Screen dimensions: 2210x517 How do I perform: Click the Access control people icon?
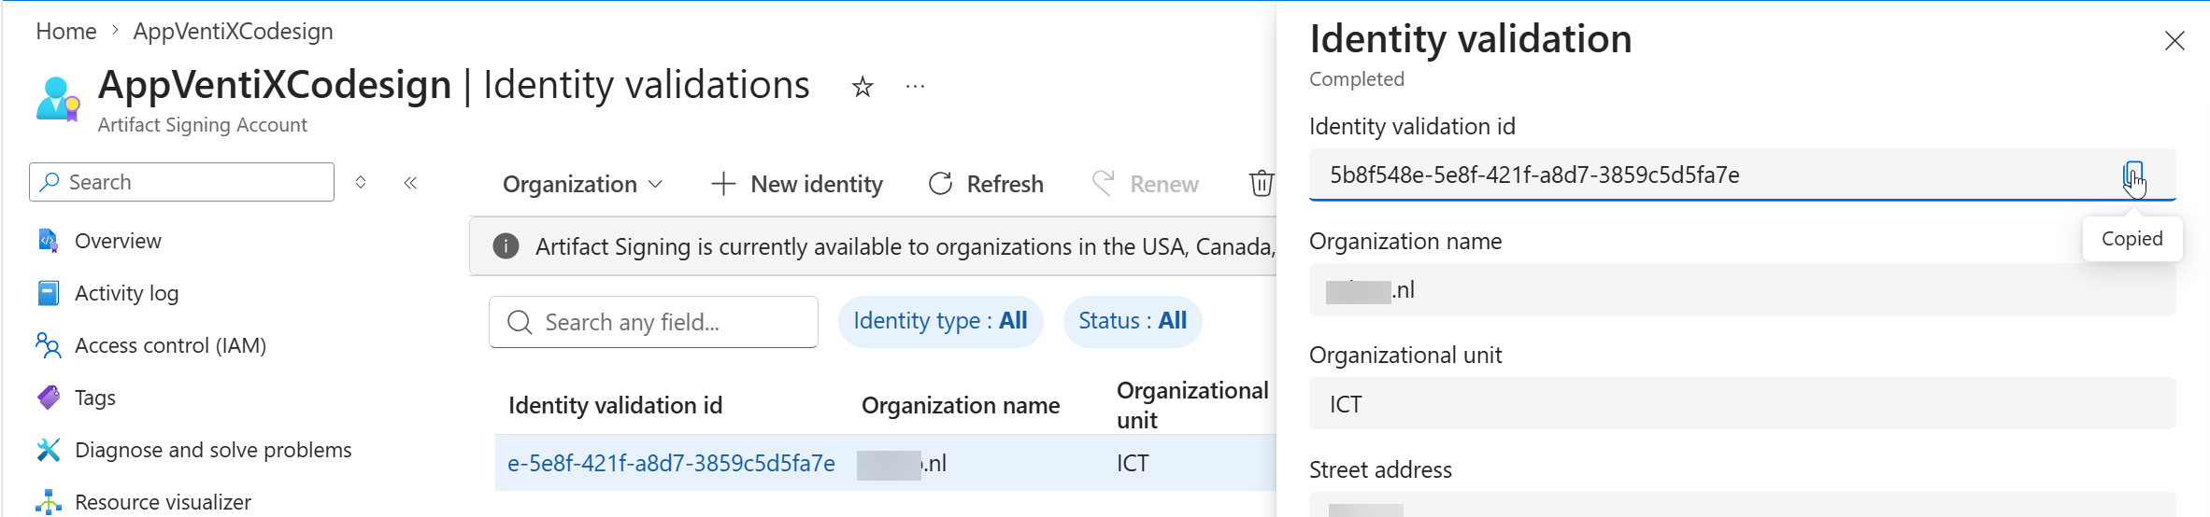point(48,345)
